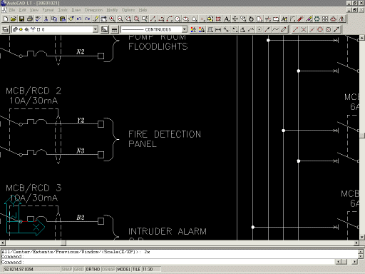Open the Draw menu

76,10
